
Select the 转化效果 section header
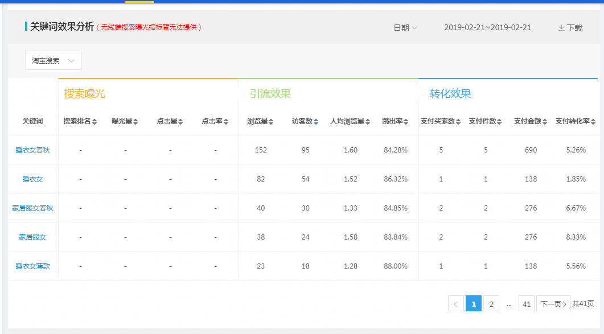coord(450,94)
